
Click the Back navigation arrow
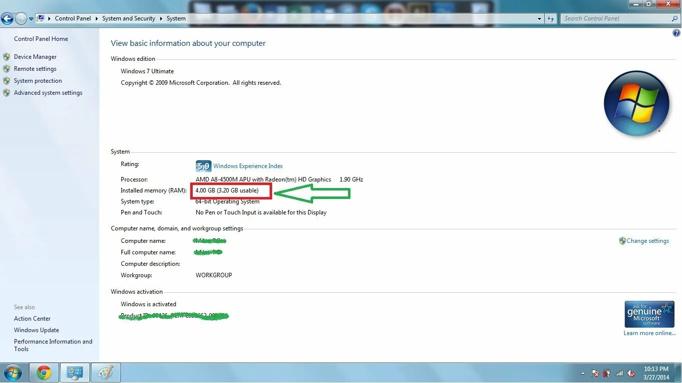coord(7,19)
